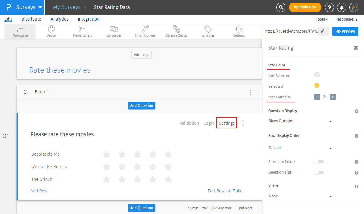Click the Add Row link

39,191
